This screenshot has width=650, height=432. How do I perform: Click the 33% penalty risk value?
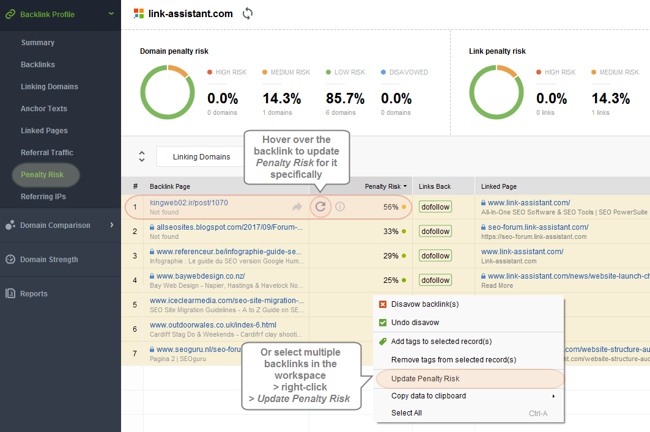click(x=391, y=231)
